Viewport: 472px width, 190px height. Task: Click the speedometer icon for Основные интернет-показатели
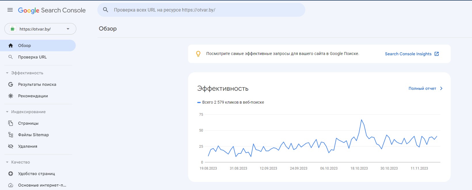(11, 185)
